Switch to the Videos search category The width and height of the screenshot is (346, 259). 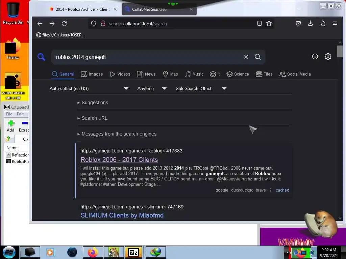[x=120, y=74]
